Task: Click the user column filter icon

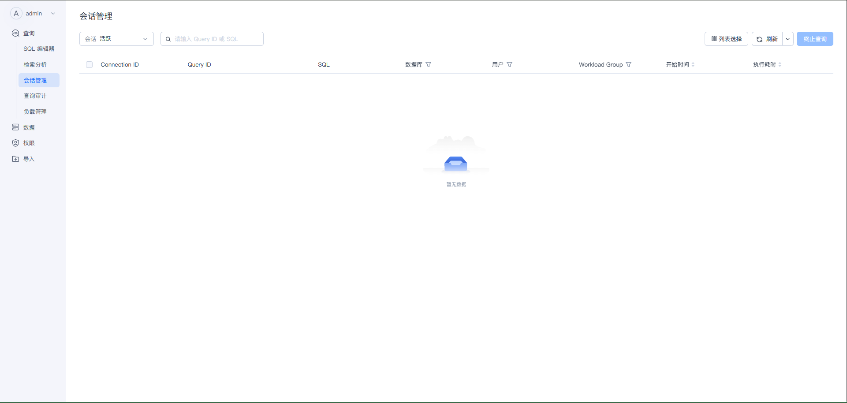Action: (509, 65)
